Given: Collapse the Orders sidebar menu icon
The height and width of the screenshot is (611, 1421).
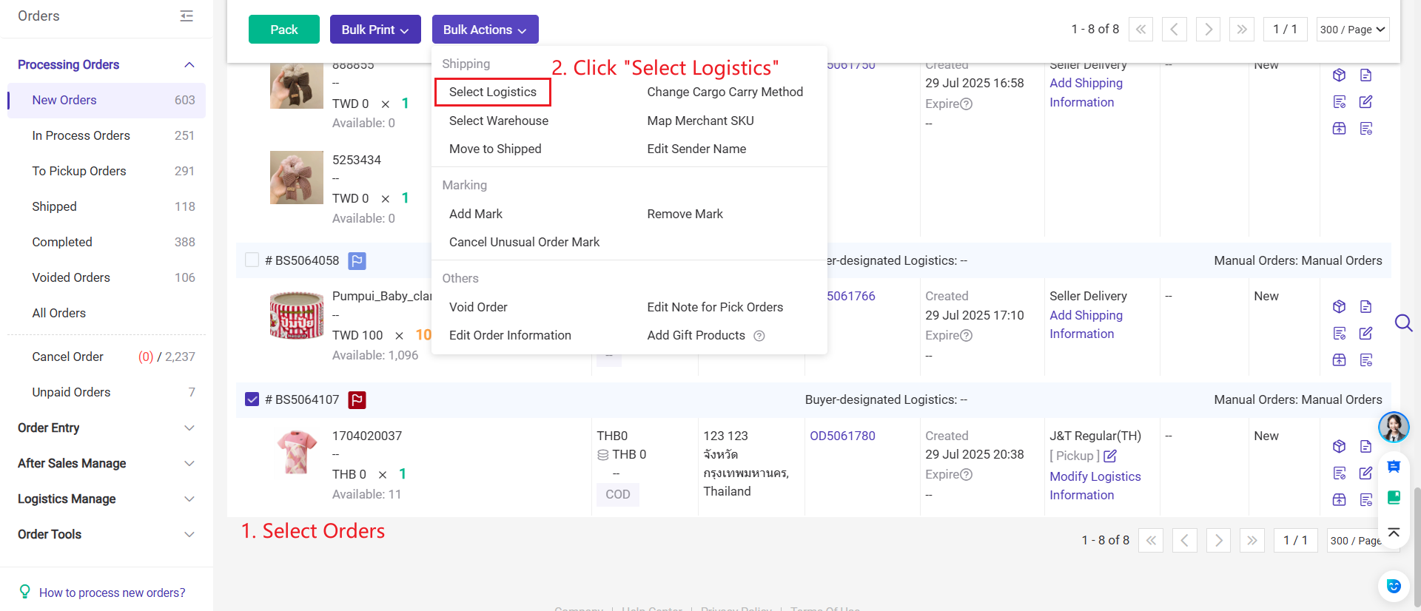Looking at the screenshot, I should point(187,16).
